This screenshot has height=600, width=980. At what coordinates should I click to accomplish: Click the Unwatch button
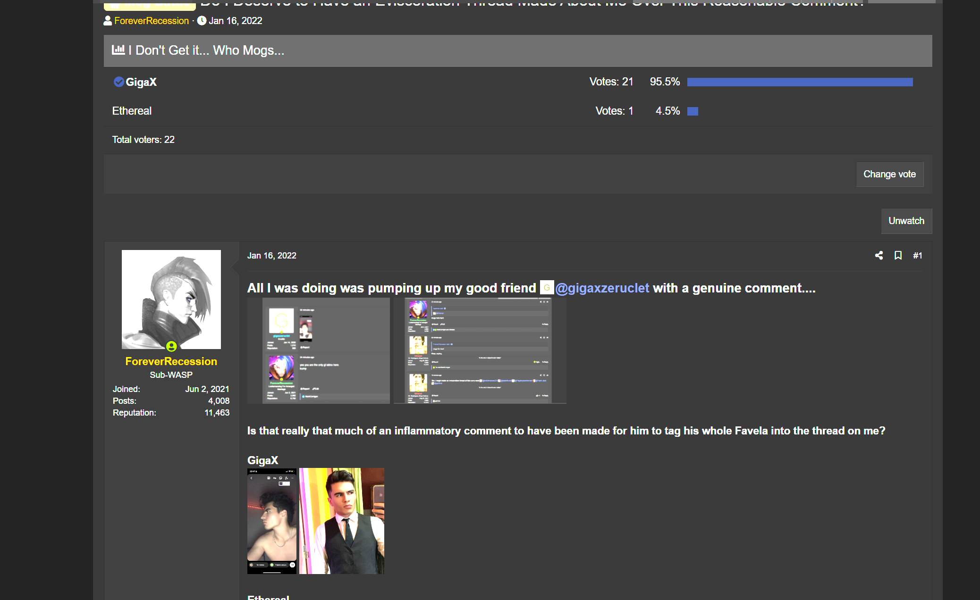click(906, 221)
